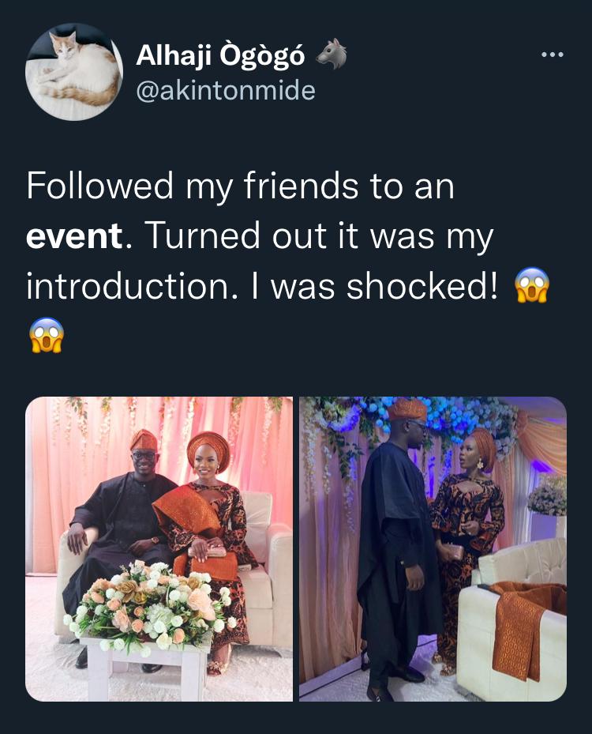This screenshot has height=734, width=592.
Task: Click the seated man's orange cap
Action: (x=144, y=439)
